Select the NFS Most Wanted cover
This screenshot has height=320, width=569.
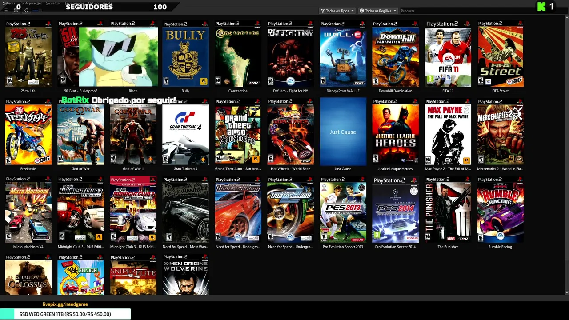point(185,209)
